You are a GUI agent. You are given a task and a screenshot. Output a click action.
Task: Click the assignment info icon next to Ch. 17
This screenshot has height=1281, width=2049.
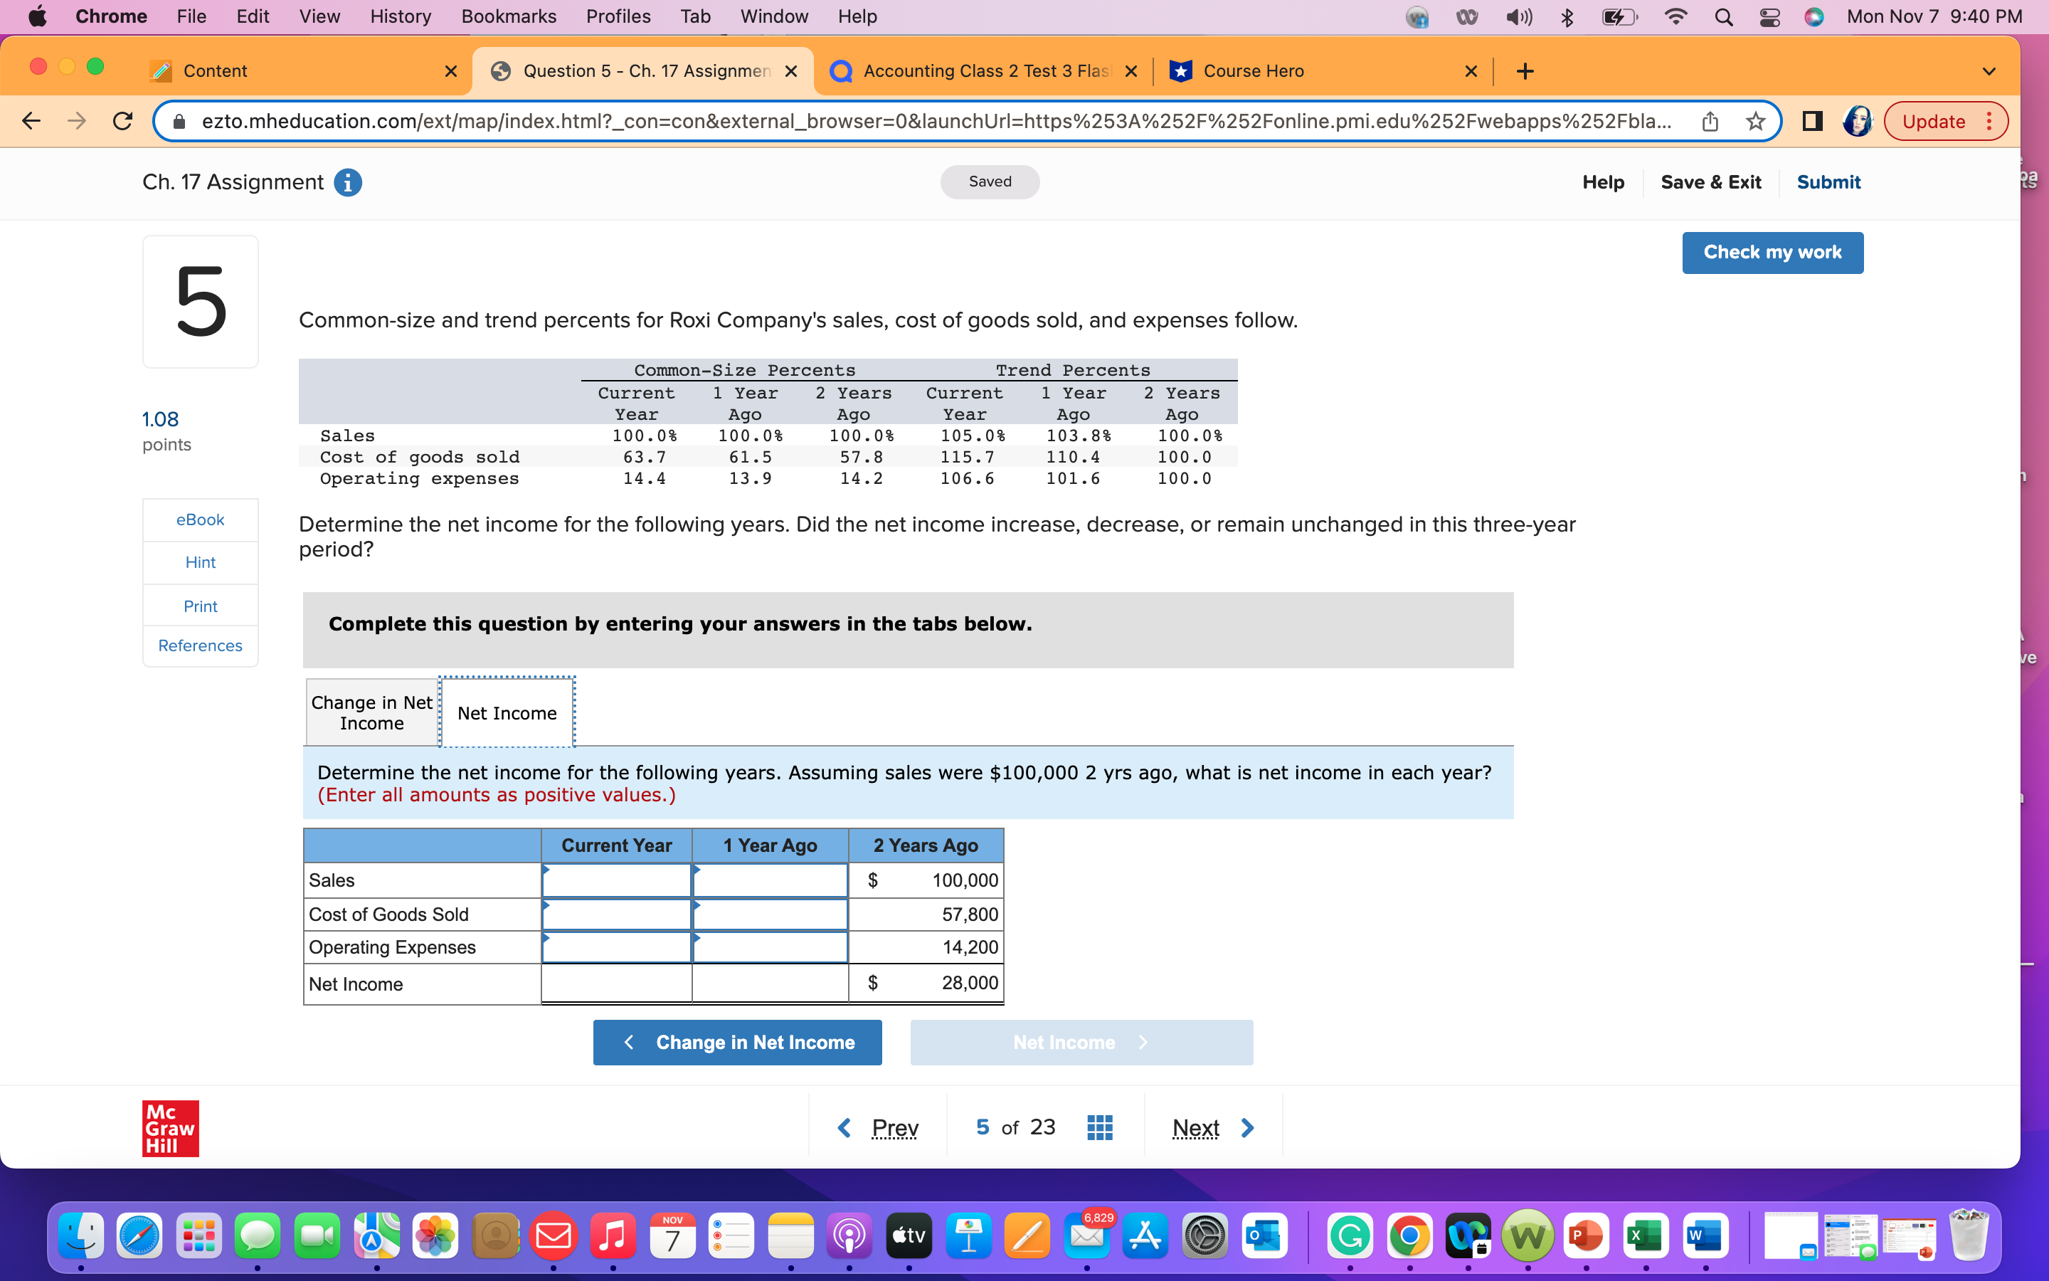(349, 182)
